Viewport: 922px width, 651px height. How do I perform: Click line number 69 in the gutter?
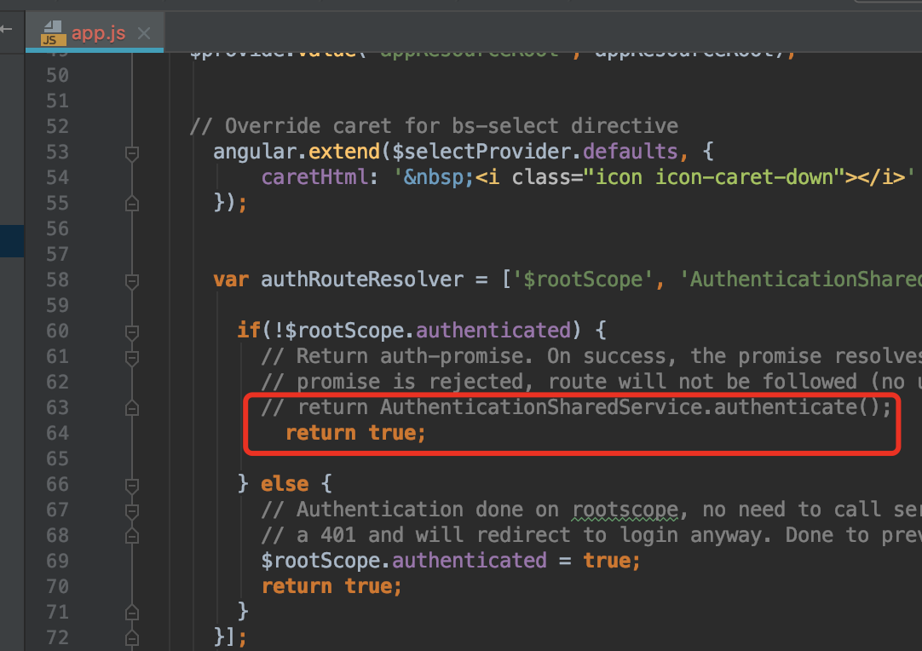[58, 561]
